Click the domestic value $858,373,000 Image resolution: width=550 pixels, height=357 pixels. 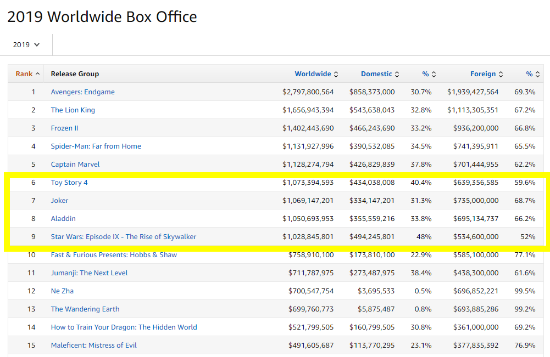click(372, 92)
